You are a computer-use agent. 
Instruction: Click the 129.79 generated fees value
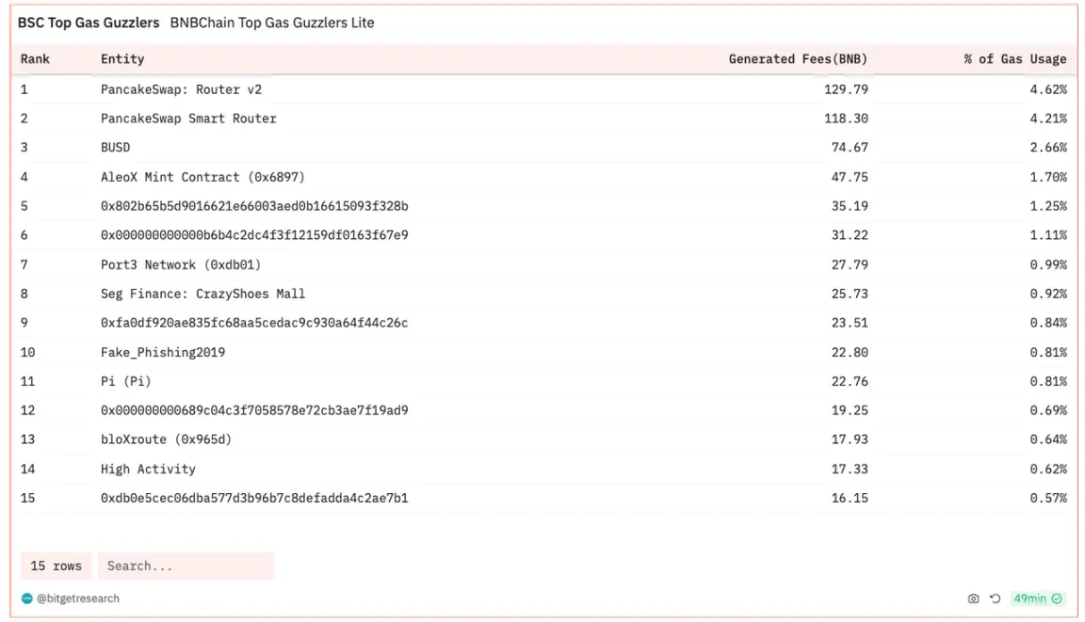pyautogui.click(x=845, y=89)
